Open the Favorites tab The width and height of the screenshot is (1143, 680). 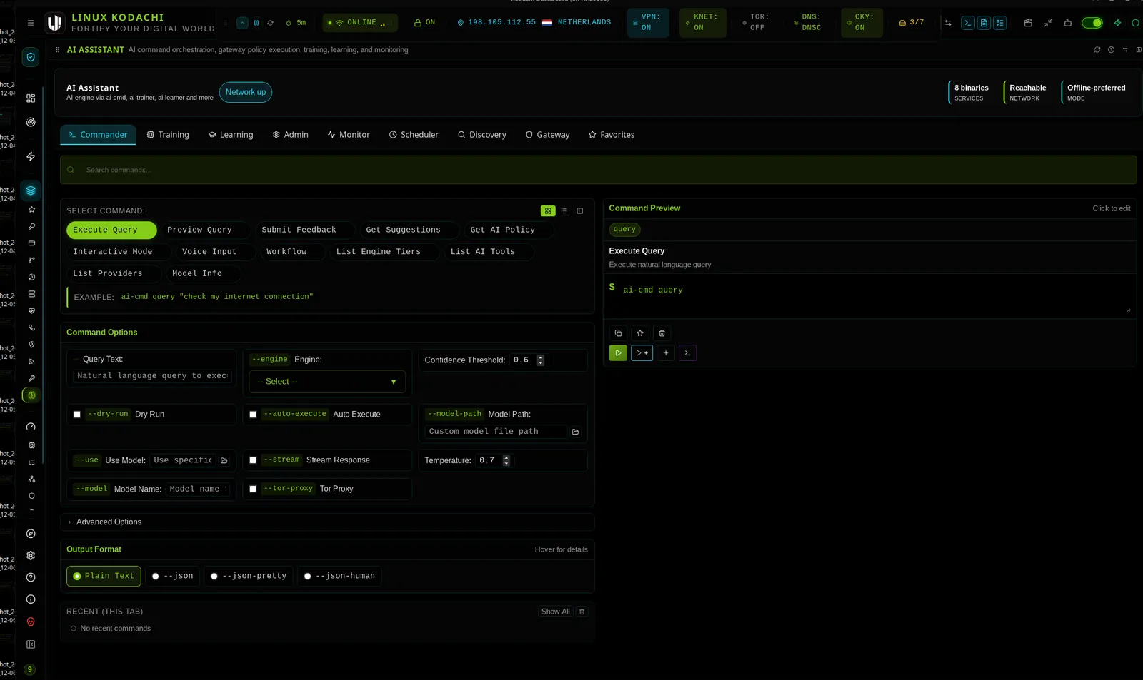pyautogui.click(x=612, y=135)
